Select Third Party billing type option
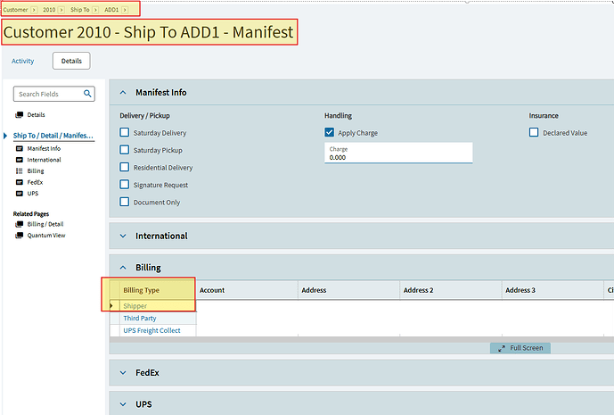This screenshot has width=614, height=415. (139, 319)
